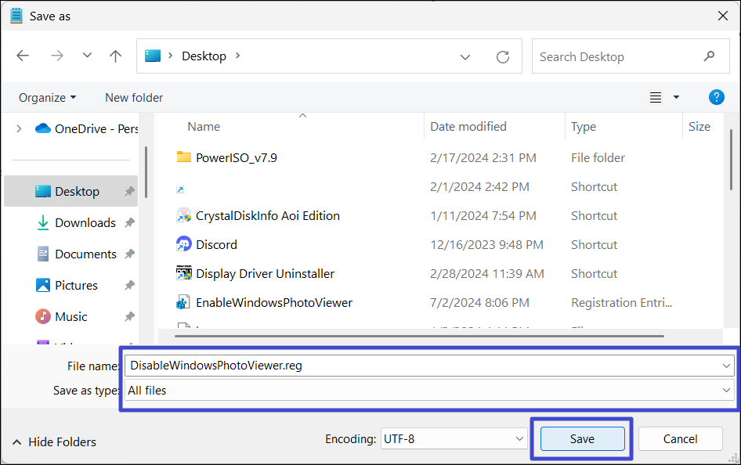Screen dimensions: 741x465
Task: Select the CrystalDiskInfo Aoi Edition icon
Action: (x=184, y=215)
